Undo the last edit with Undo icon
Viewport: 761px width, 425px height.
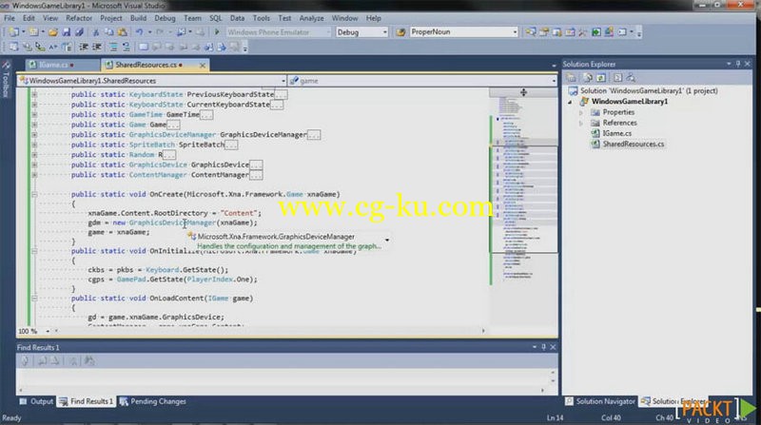click(139, 32)
